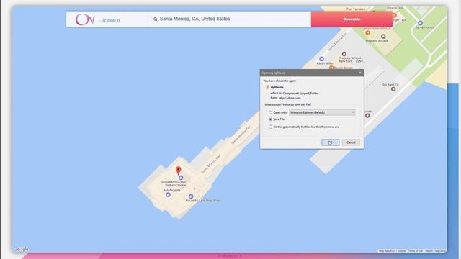Click the map marker right of the dialog
Image resolution: width=461 pixels, height=259 pixels.
click(367, 115)
